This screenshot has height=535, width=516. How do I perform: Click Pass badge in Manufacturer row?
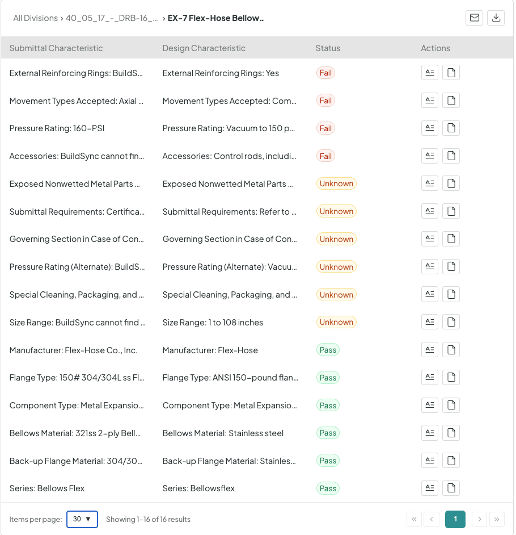[328, 350]
